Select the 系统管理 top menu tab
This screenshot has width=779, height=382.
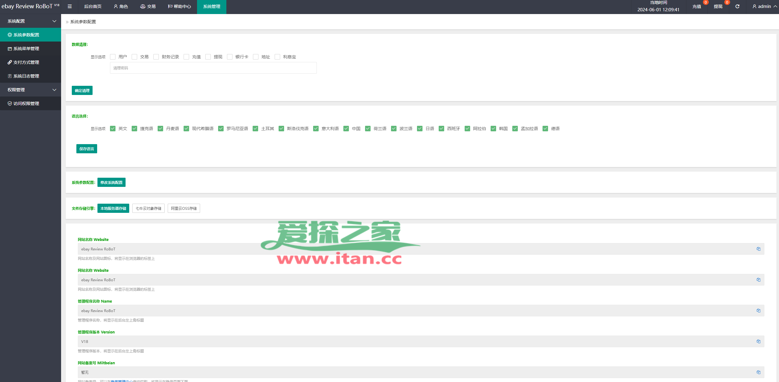click(212, 6)
